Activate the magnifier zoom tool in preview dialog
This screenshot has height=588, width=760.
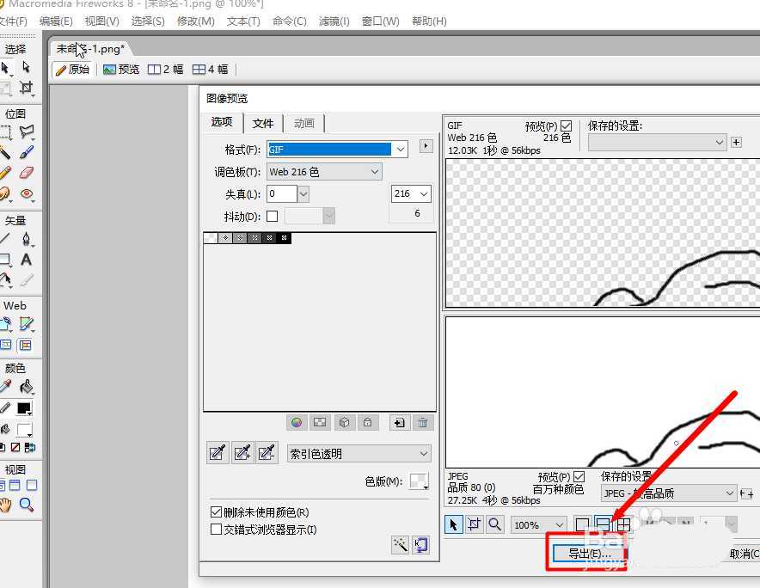(x=494, y=524)
